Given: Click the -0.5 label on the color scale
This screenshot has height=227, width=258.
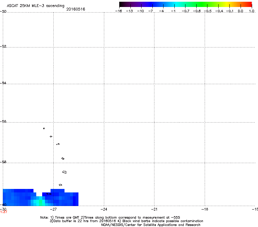Looking at the screenshot, I should (x=208, y=11).
